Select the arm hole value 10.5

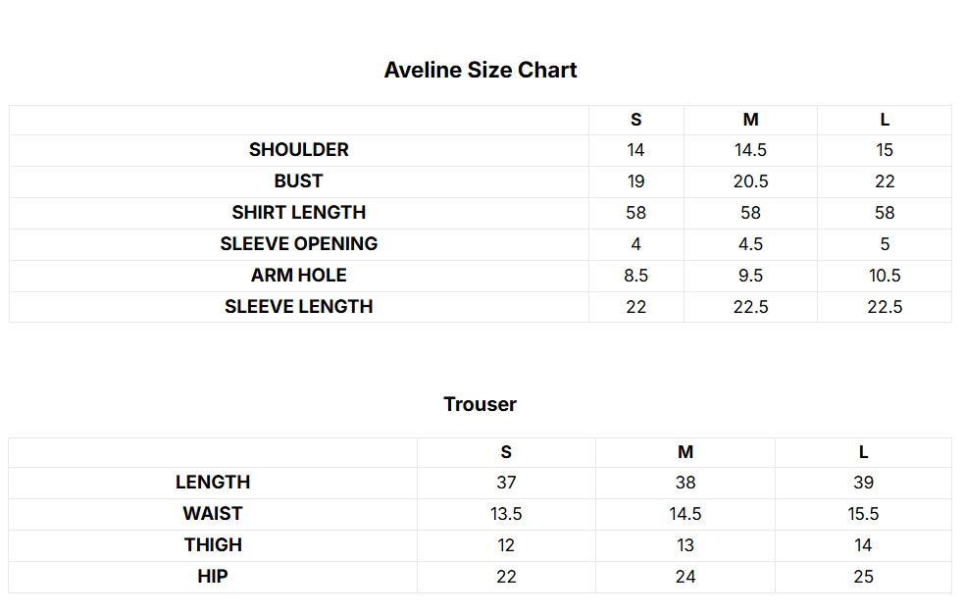pyautogui.click(x=885, y=276)
